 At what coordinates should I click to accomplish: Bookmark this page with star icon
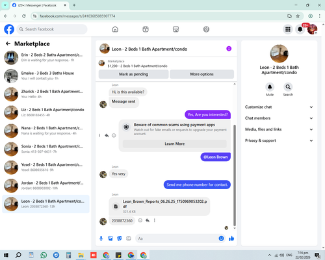click(298, 16)
